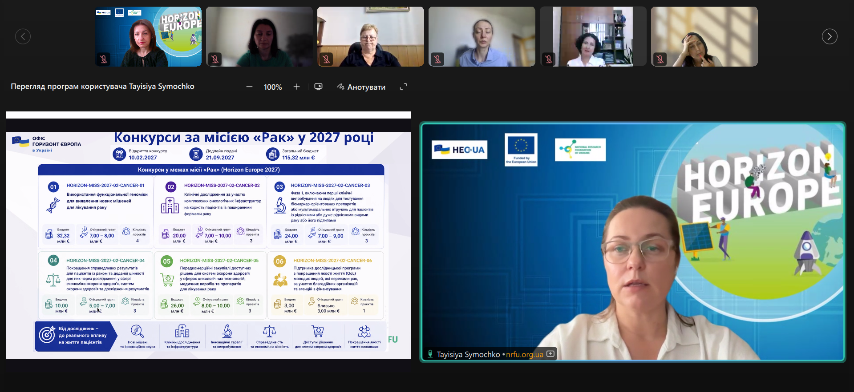This screenshot has width=854, height=392.
Task: Open the third participant video thumbnail
Action: tap(371, 36)
